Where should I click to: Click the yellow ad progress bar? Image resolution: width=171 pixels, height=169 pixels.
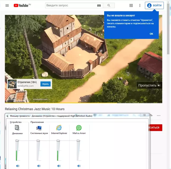click(61, 103)
